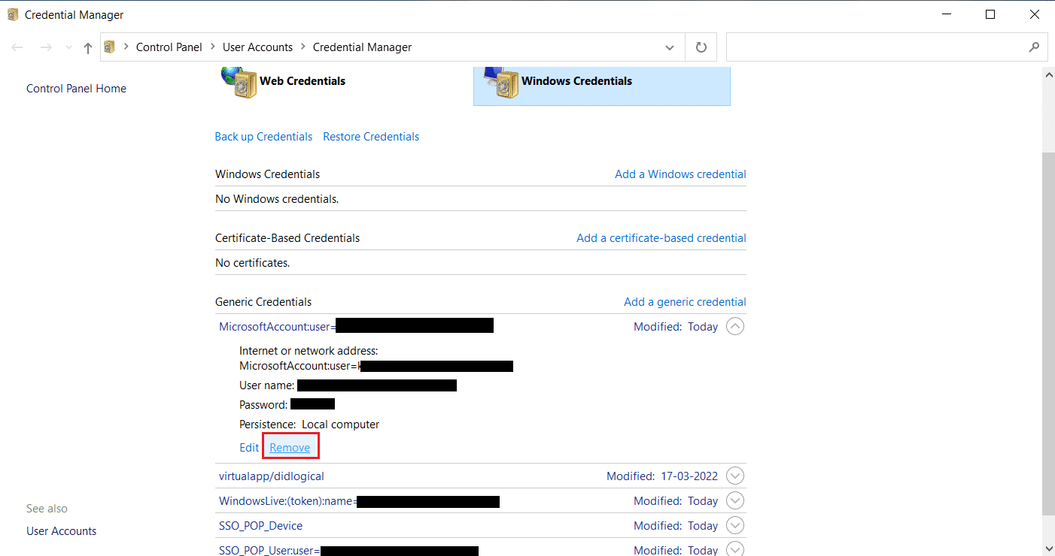Click the up arrow navigation icon
Screen dimensions: 1055x556
point(88,47)
